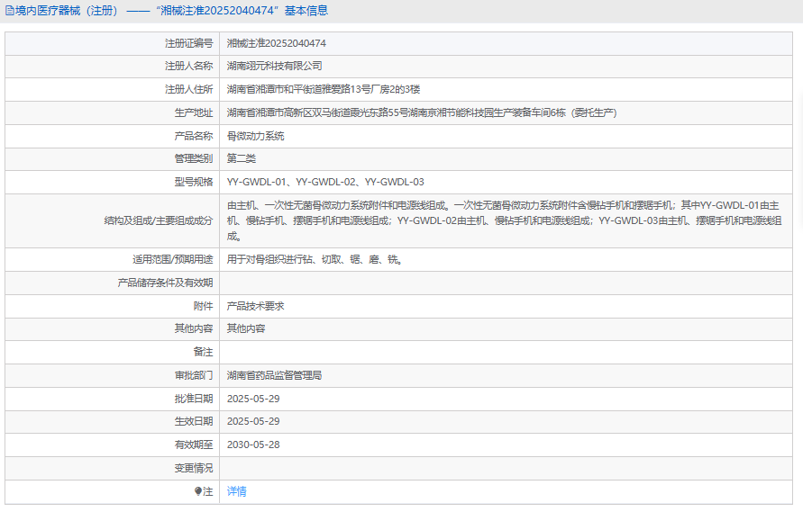Click structure description starting 由主机、一次性无菌
The image size is (803, 512).
[x=504, y=220]
